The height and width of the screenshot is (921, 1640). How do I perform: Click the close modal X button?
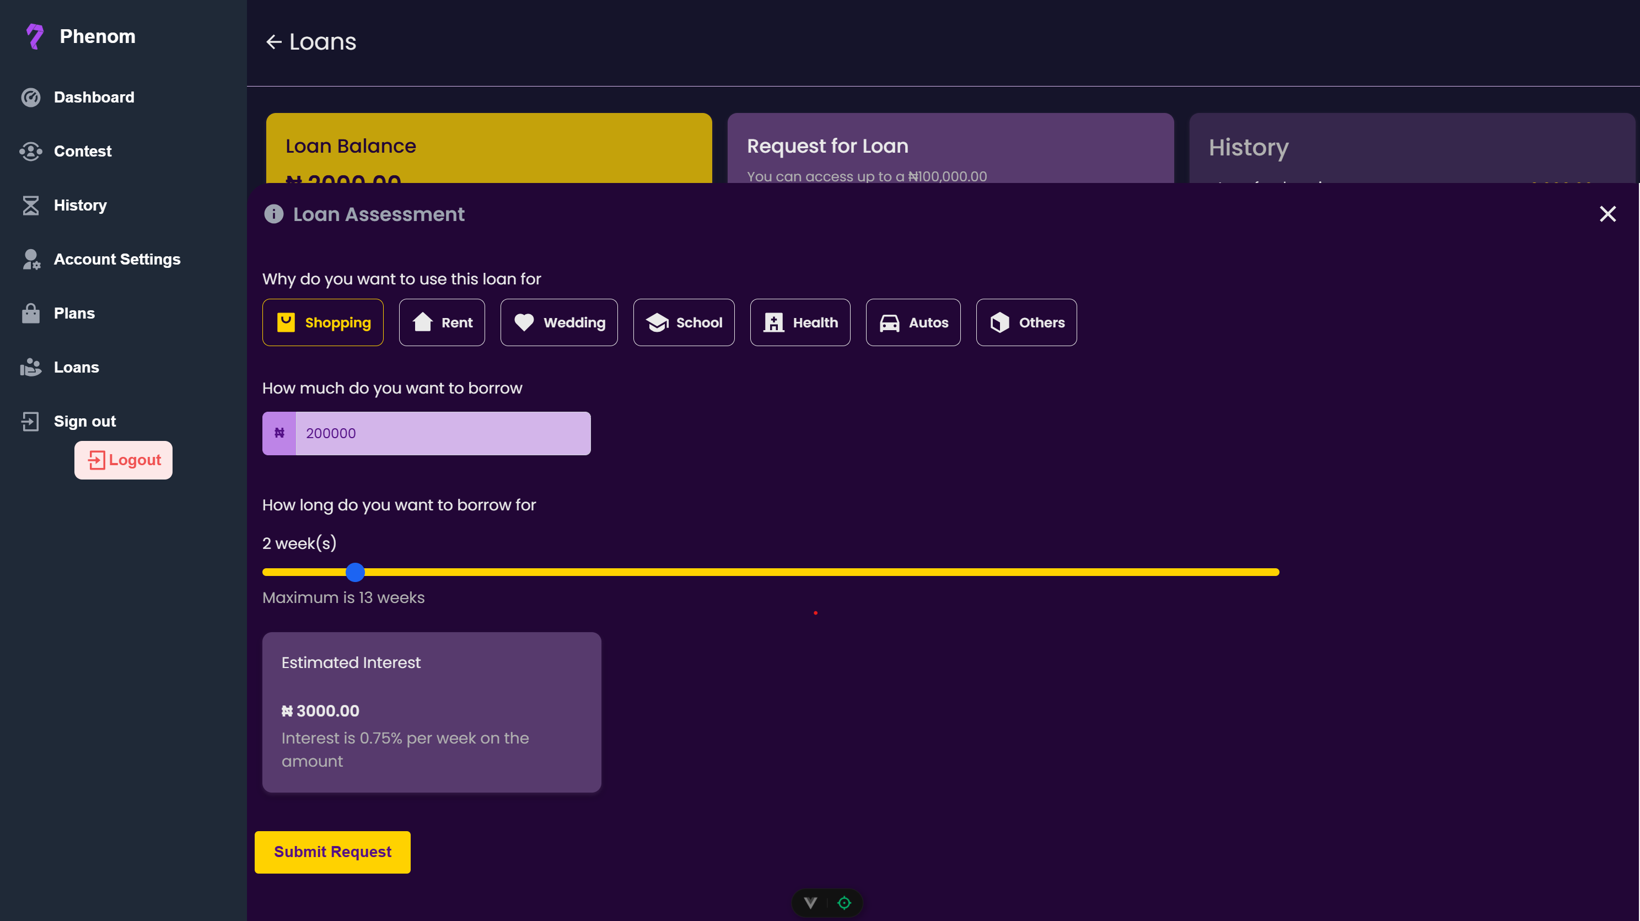tap(1607, 213)
